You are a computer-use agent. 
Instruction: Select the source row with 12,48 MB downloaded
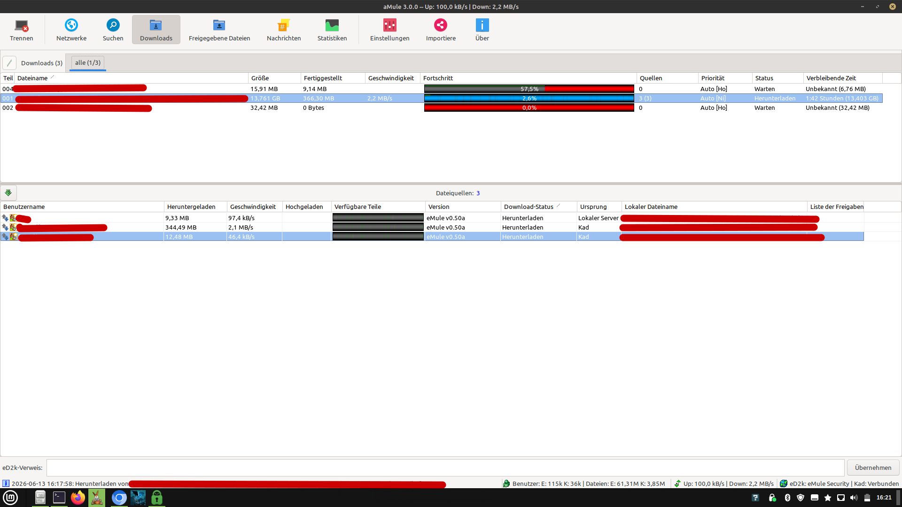(432, 237)
